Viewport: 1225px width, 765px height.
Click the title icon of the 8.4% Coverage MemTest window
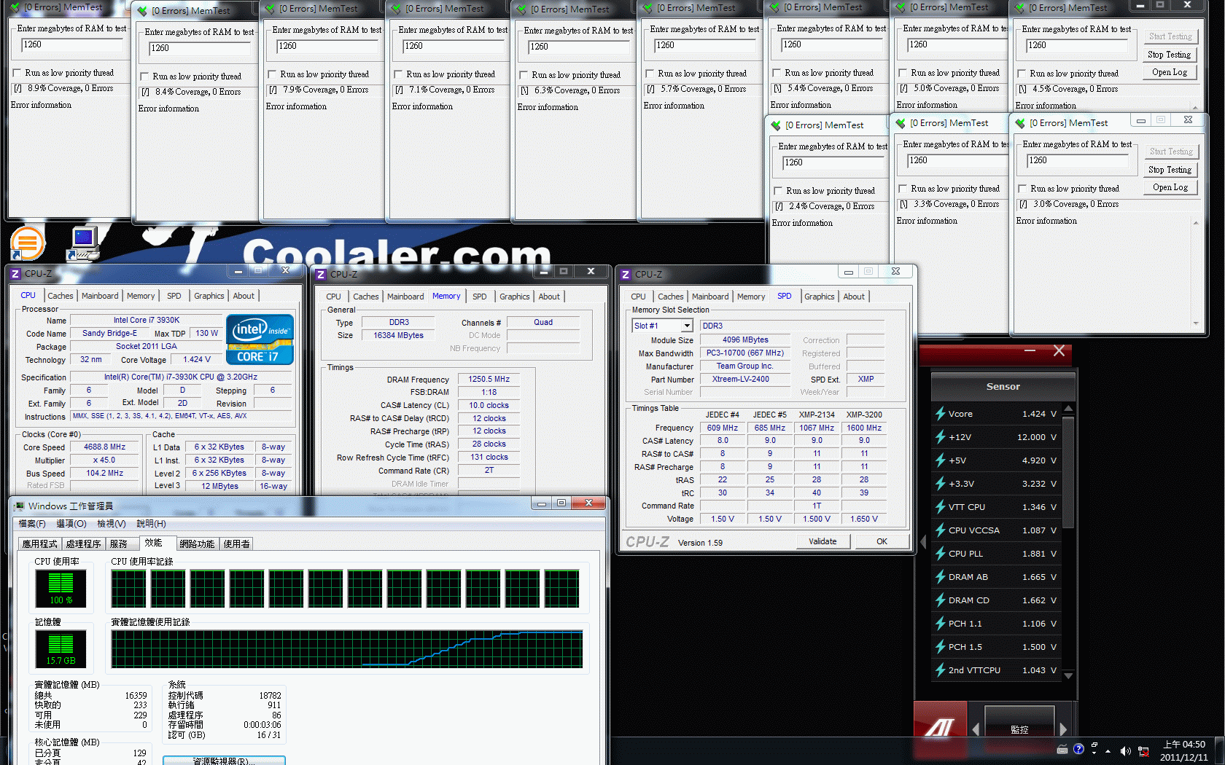(143, 10)
